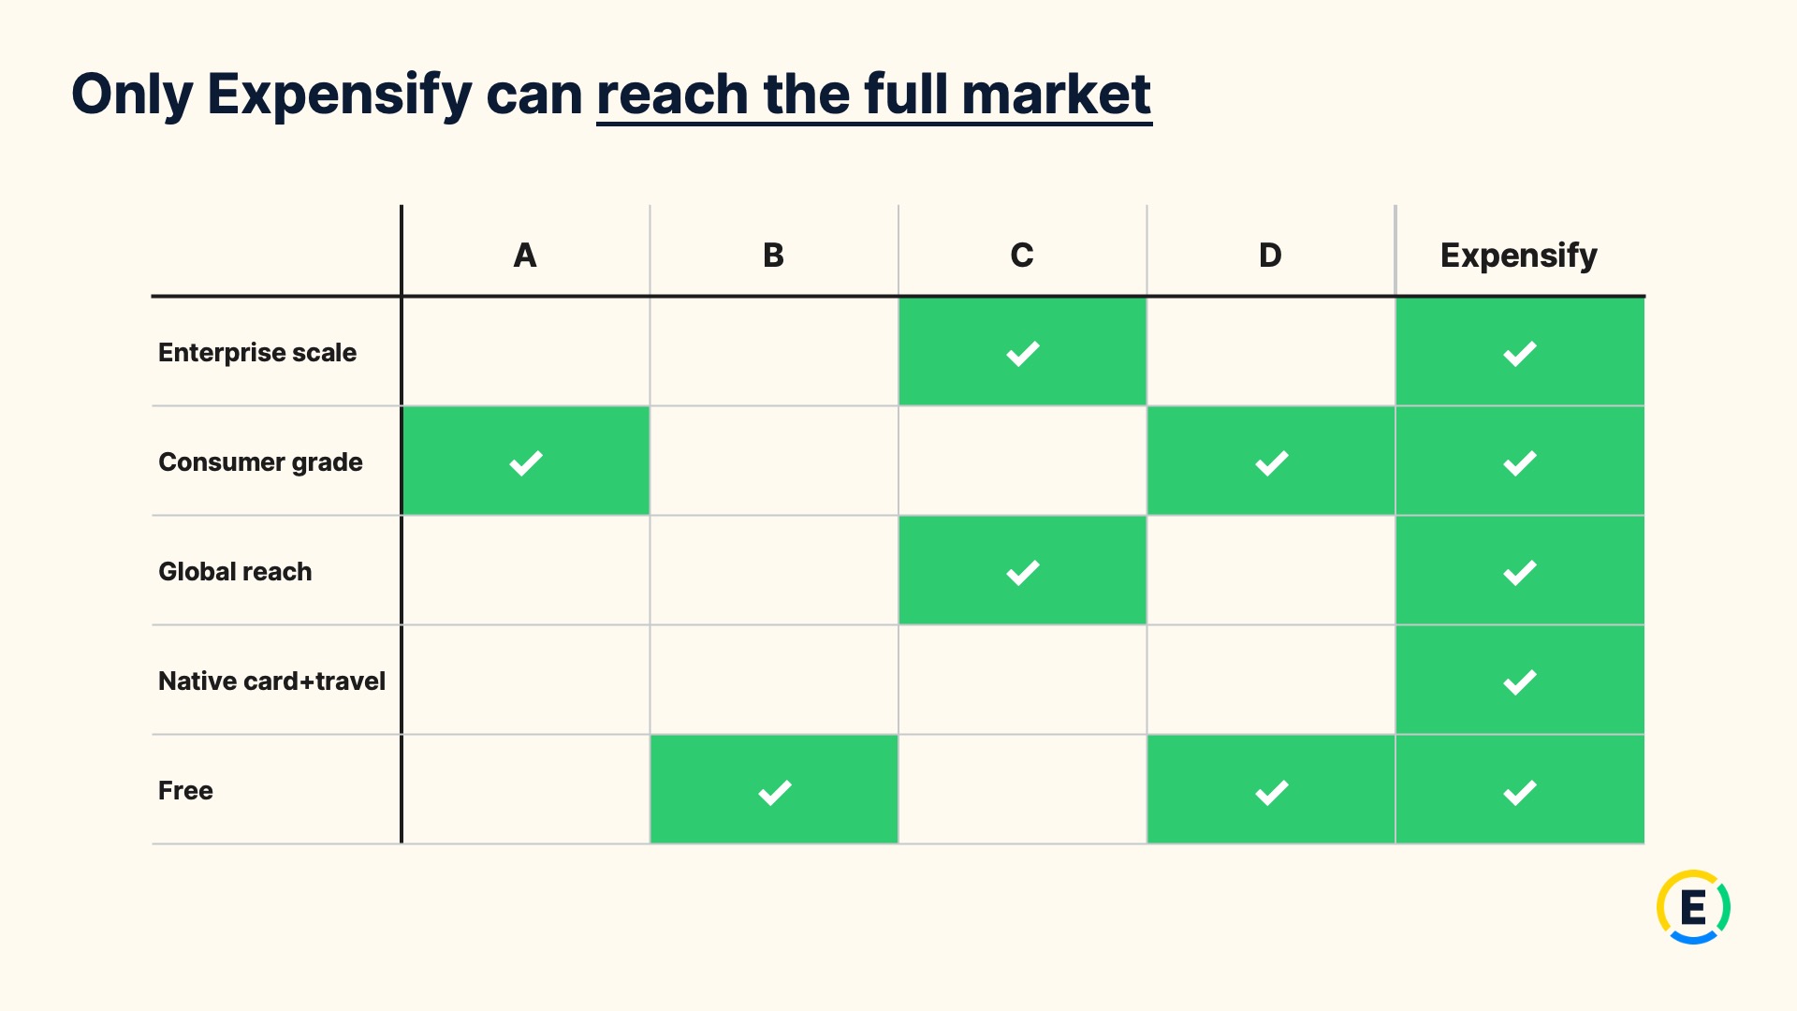Click the checkmark for Expensify Native card+travel
1797x1011 pixels.
click(x=1520, y=682)
